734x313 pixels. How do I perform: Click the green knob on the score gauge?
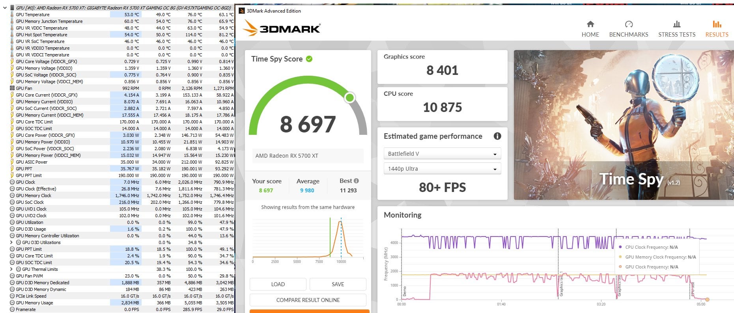click(x=349, y=97)
